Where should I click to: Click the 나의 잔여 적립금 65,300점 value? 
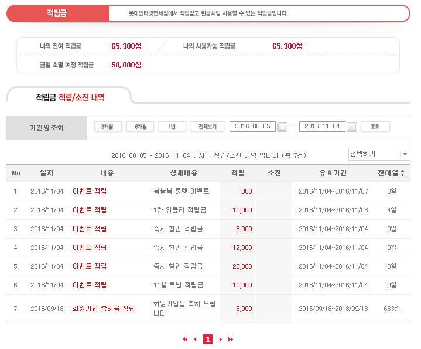tap(126, 46)
